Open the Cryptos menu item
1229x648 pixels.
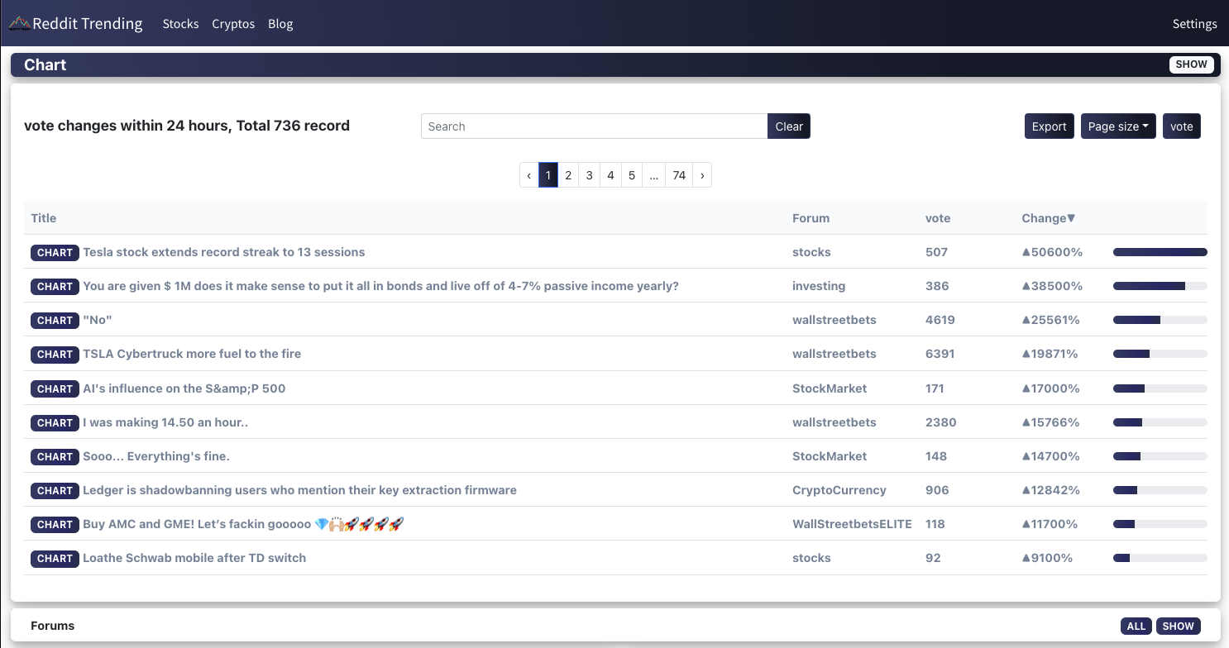pyautogui.click(x=233, y=24)
